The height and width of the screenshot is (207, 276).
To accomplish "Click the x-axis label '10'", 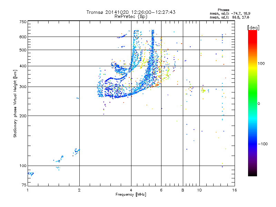I will pos(199,190).
